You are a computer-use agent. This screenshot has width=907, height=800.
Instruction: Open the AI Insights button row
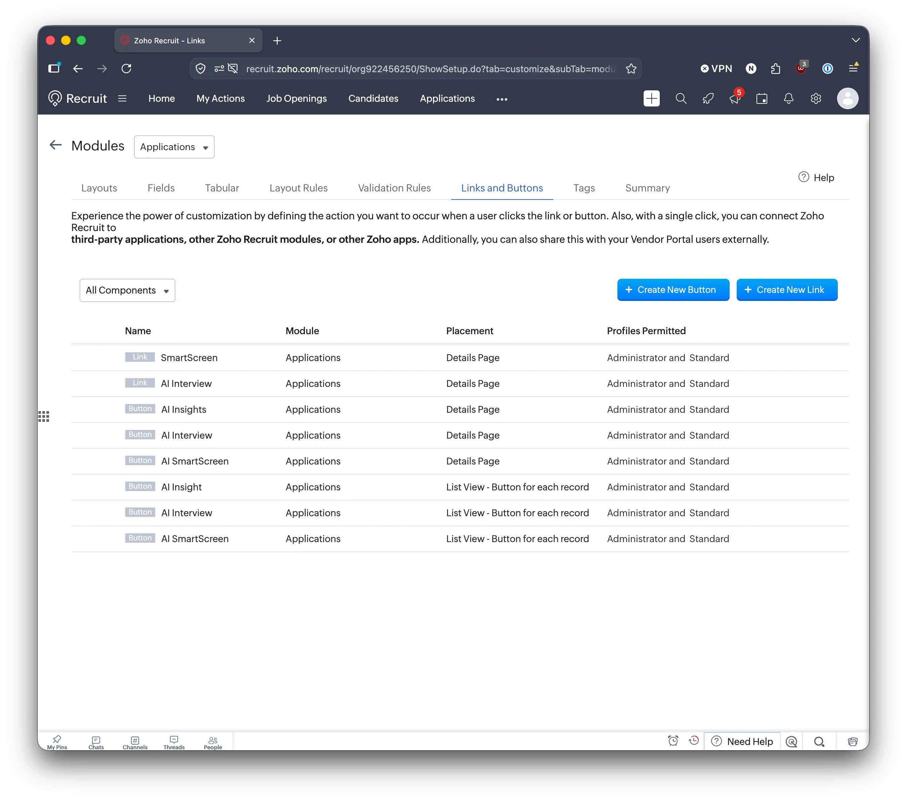click(460, 409)
